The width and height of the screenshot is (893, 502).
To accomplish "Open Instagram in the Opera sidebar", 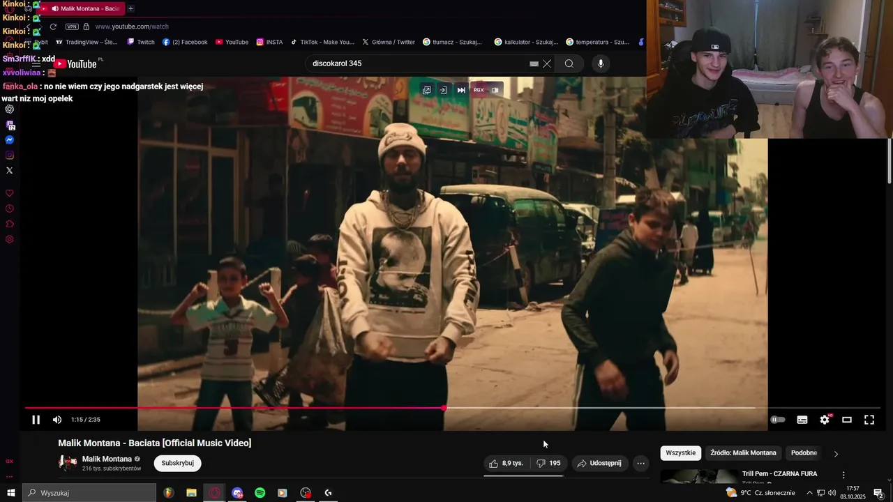I will (10, 155).
